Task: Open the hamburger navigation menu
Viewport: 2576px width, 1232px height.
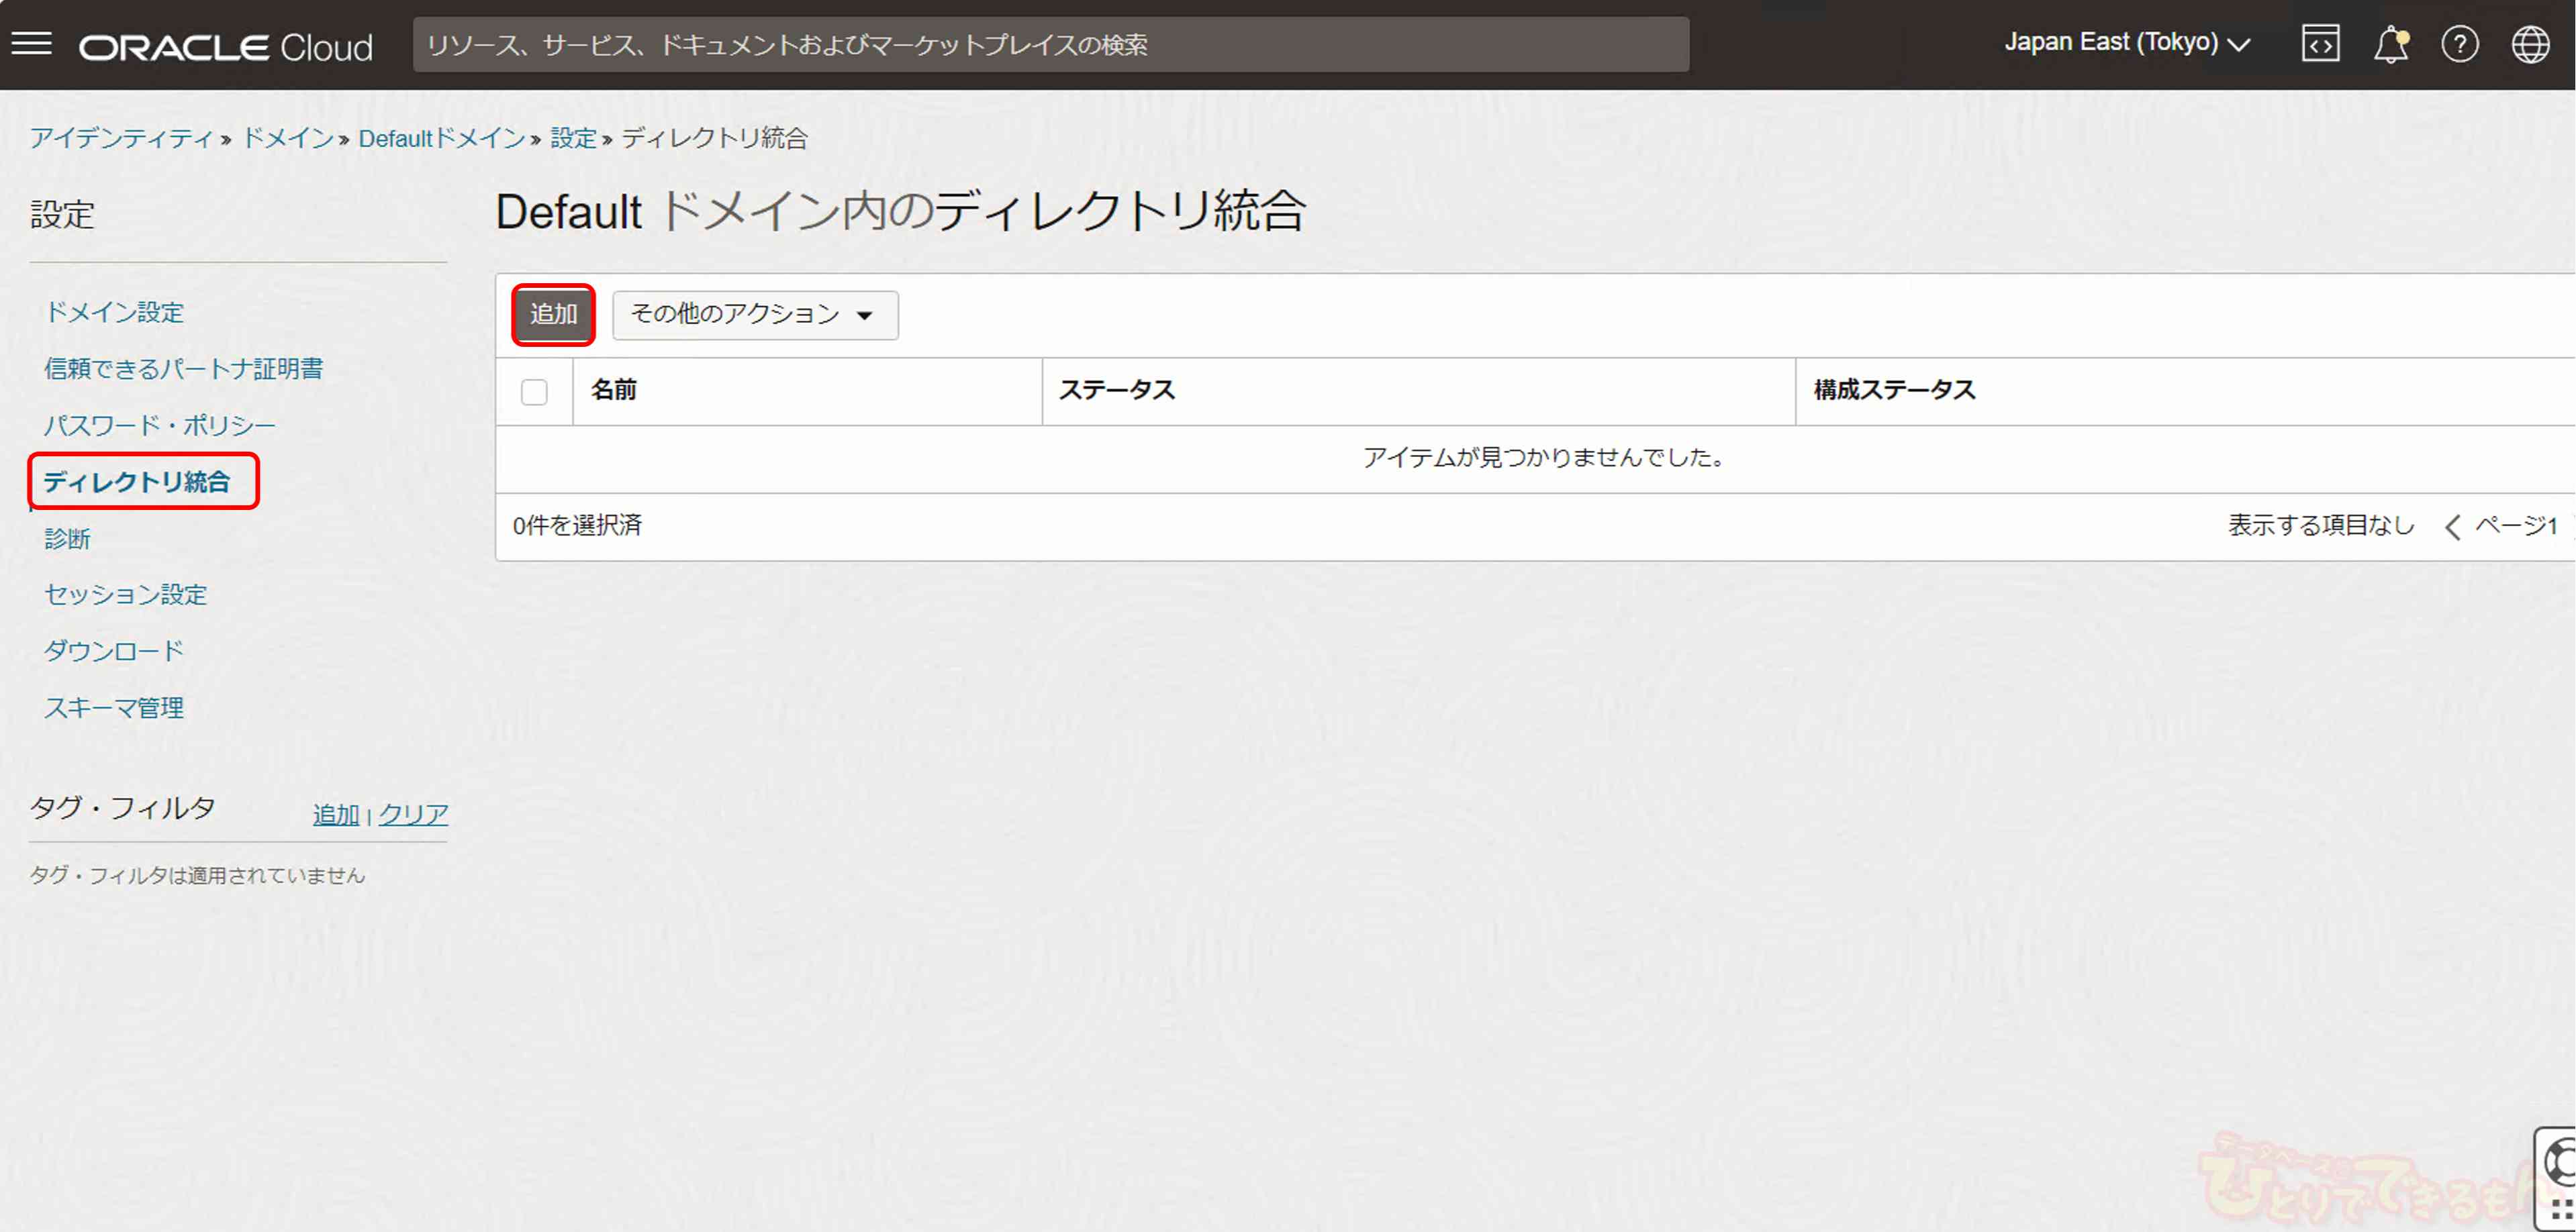Action: click(32, 44)
